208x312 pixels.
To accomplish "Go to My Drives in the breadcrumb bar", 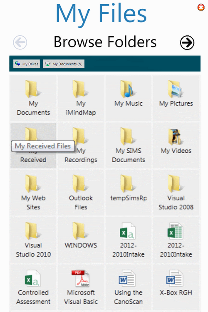I will [27, 64].
